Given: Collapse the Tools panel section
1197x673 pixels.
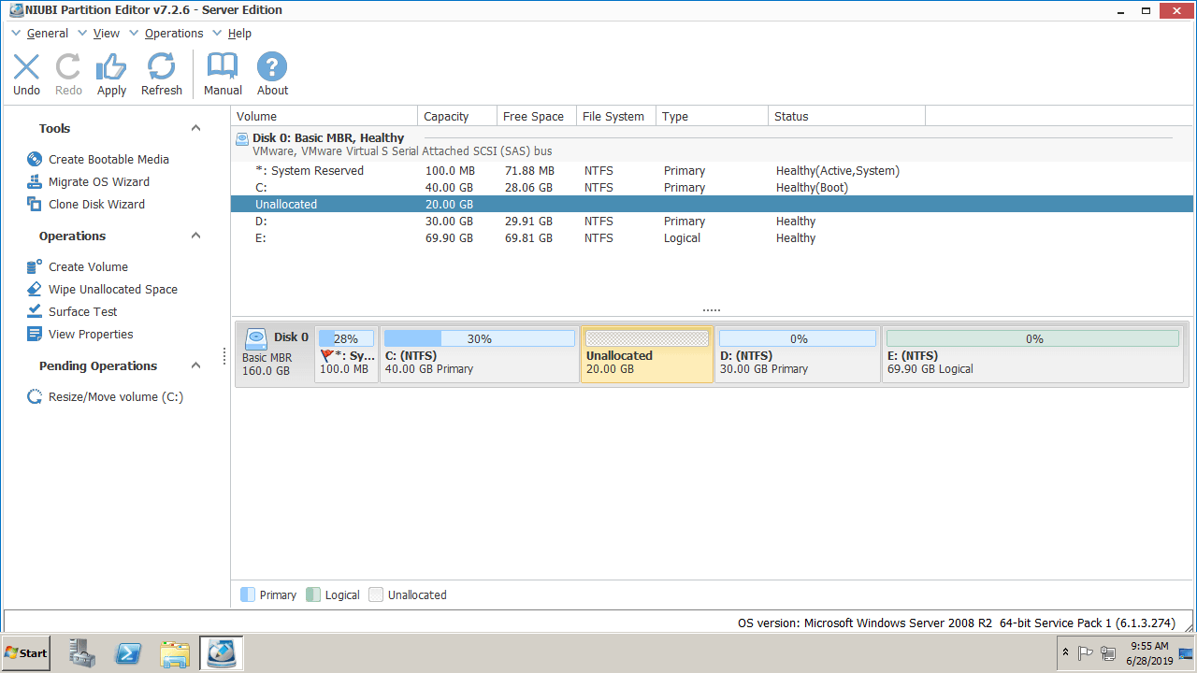Looking at the screenshot, I should pyautogui.click(x=195, y=129).
